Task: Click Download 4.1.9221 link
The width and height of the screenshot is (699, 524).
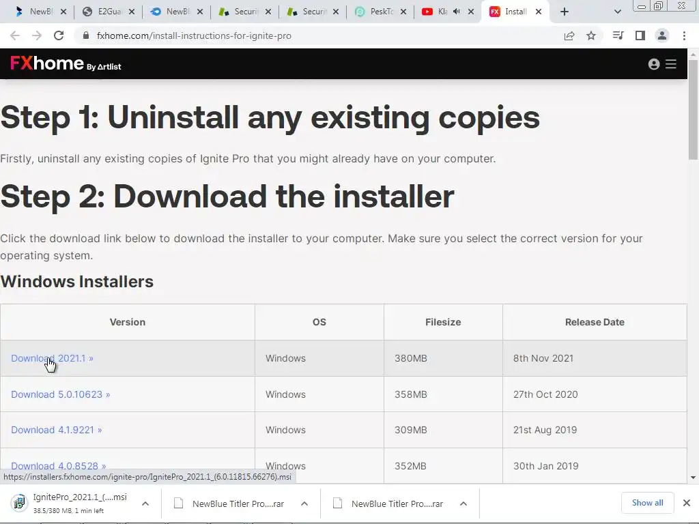Action: coord(56,430)
